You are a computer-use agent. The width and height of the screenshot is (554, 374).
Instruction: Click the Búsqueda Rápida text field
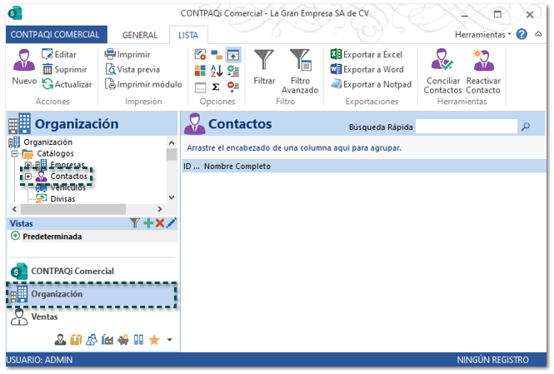coord(467,127)
